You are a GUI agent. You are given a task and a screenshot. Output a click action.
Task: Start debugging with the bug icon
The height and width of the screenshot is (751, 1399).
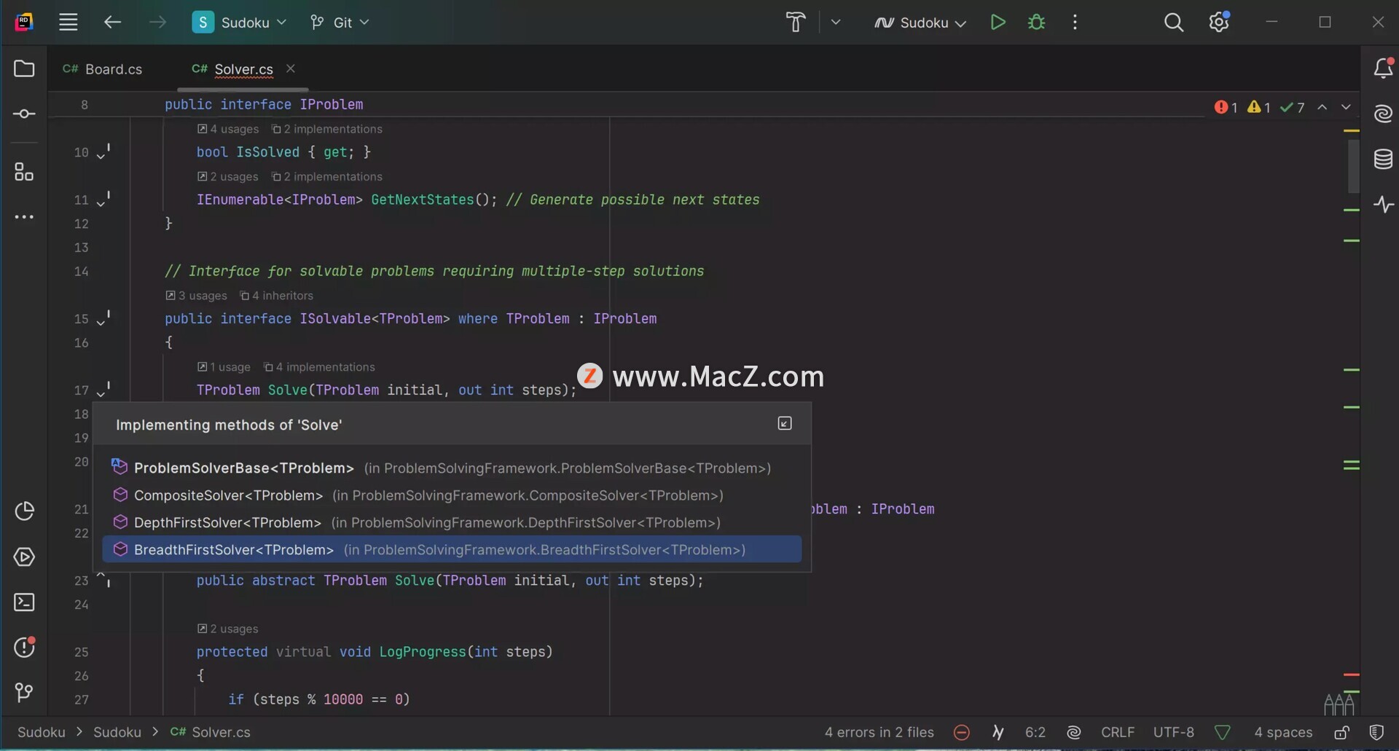coord(1036,23)
